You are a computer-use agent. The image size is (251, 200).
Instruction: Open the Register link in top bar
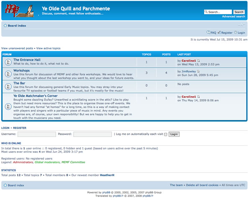(x=227, y=33)
